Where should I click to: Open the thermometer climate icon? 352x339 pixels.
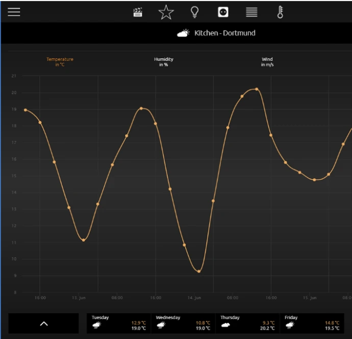[280, 12]
